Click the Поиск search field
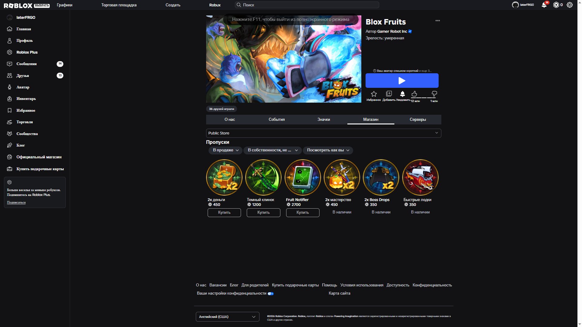This screenshot has width=582, height=327. (x=307, y=5)
